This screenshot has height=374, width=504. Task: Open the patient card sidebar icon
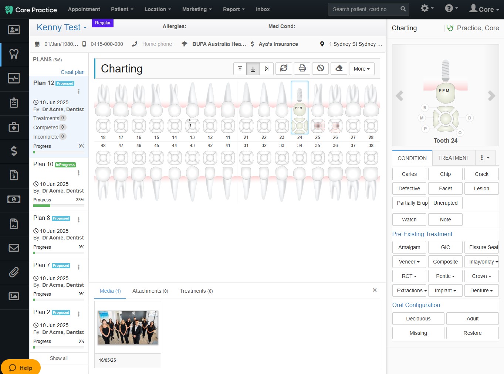tap(14, 30)
